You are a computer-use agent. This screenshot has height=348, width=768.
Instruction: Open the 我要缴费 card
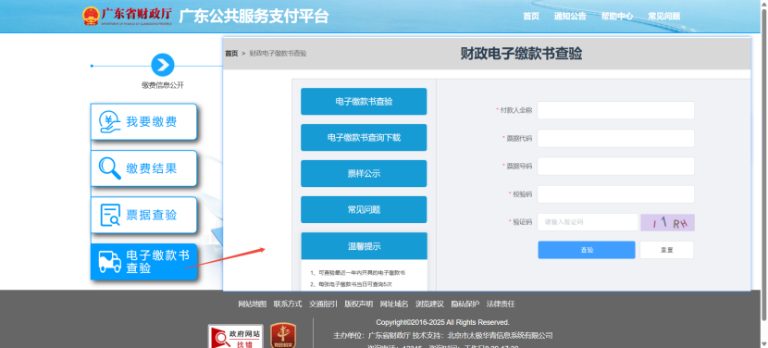[x=143, y=121]
